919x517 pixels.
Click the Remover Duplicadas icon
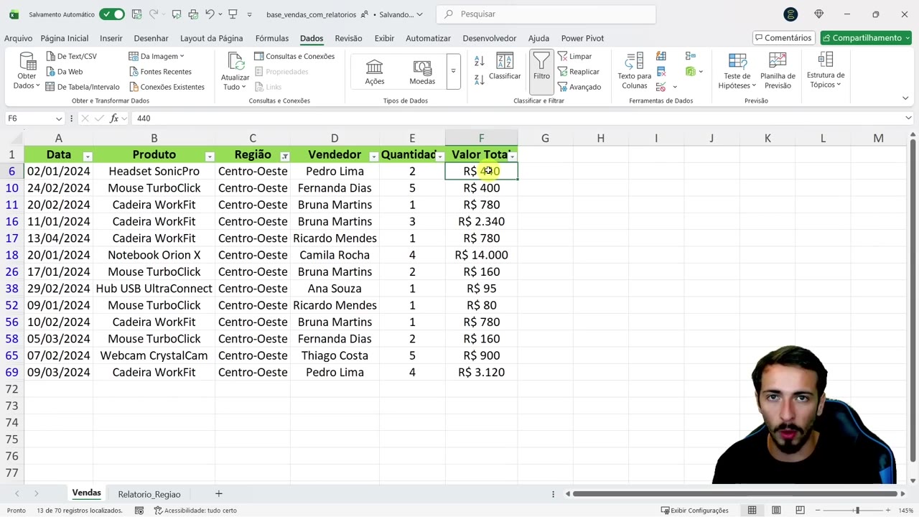(x=661, y=71)
